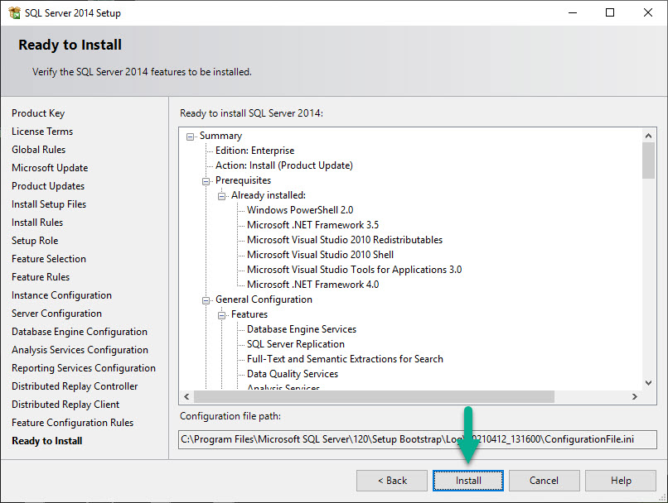Select the License Terms step
The width and height of the screenshot is (668, 503).
[42, 132]
